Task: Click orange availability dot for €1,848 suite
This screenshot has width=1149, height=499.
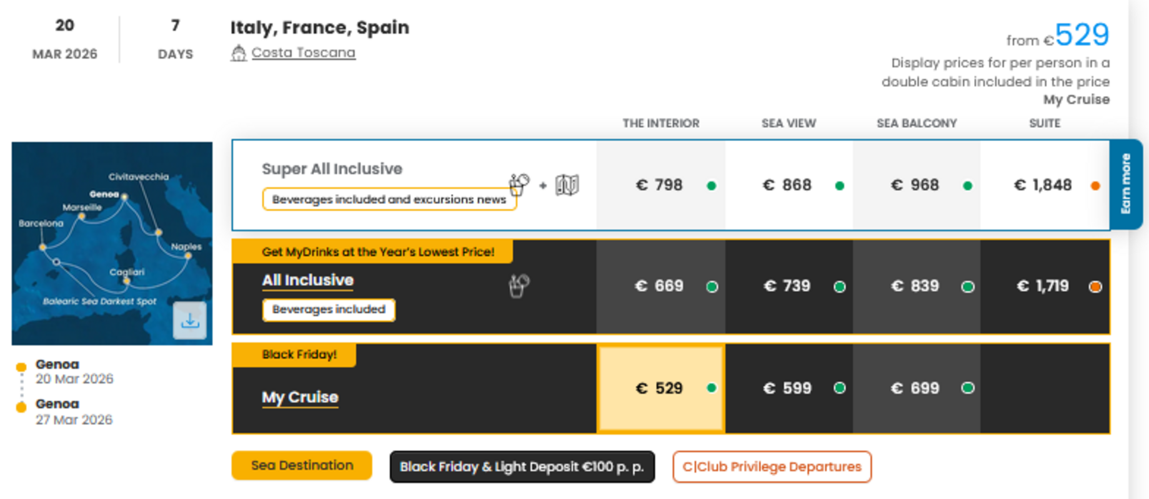Action: (1095, 186)
